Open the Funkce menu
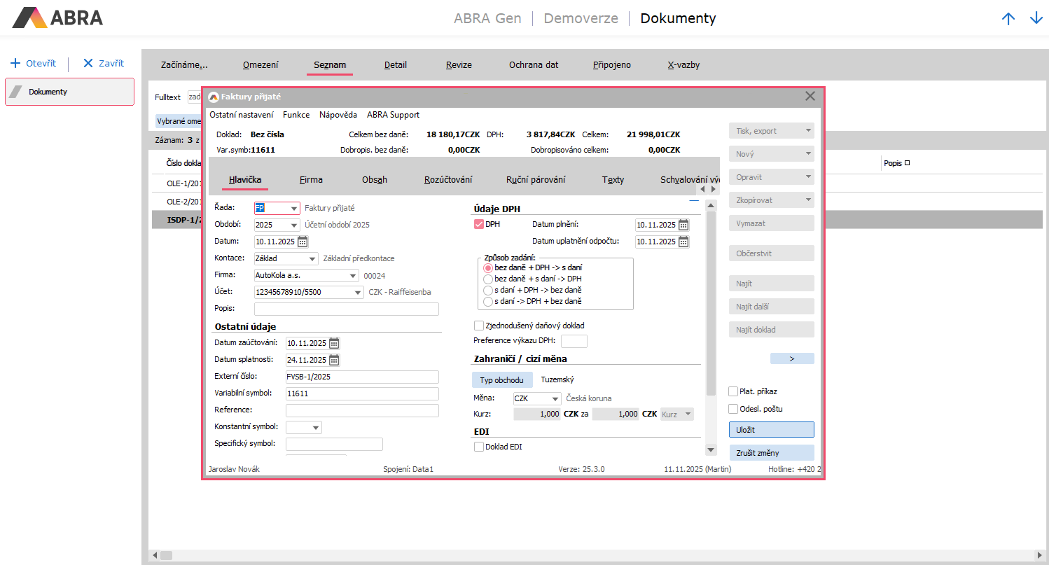 (296, 115)
